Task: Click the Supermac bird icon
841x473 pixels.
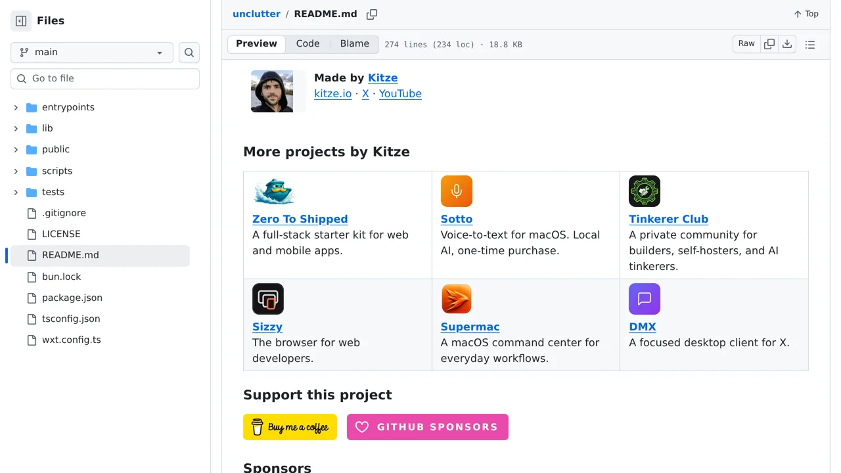Action: pos(457,299)
